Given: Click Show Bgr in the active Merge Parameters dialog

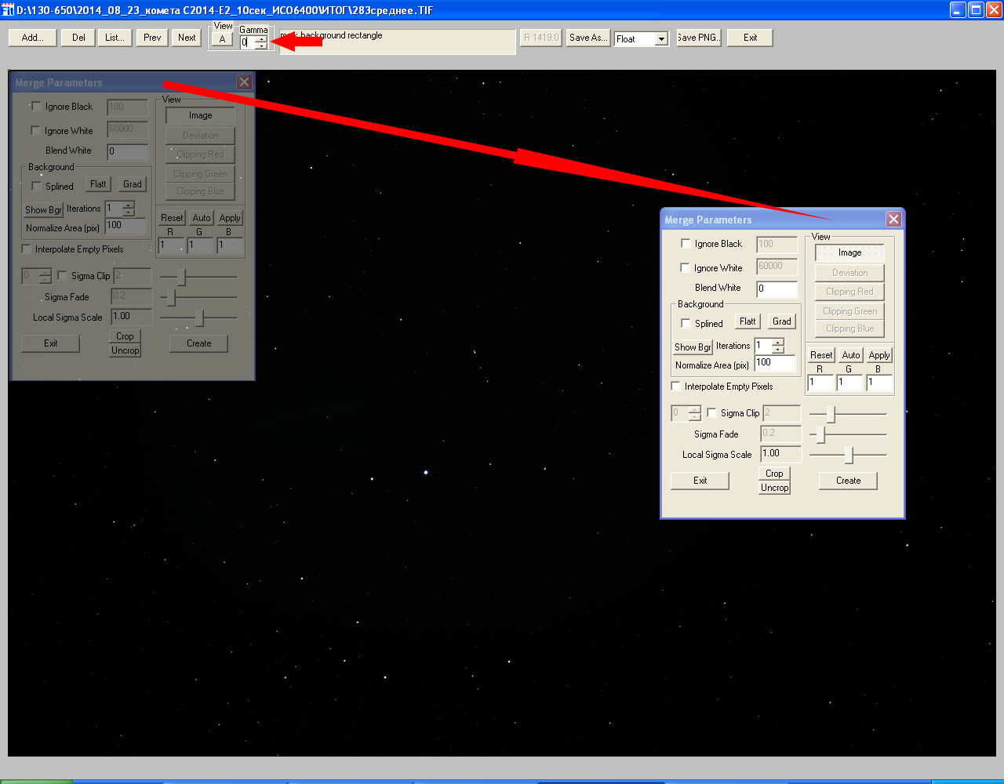Looking at the screenshot, I should click(x=692, y=347).
